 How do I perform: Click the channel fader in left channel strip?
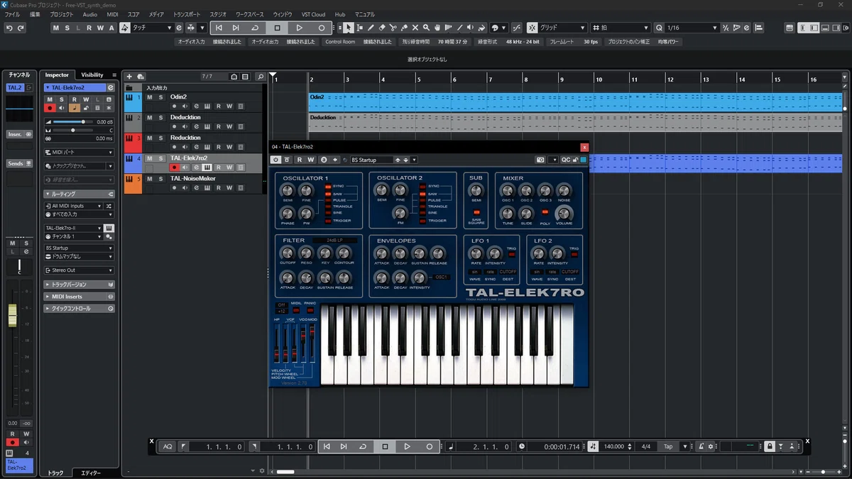(x=12, y=315)
